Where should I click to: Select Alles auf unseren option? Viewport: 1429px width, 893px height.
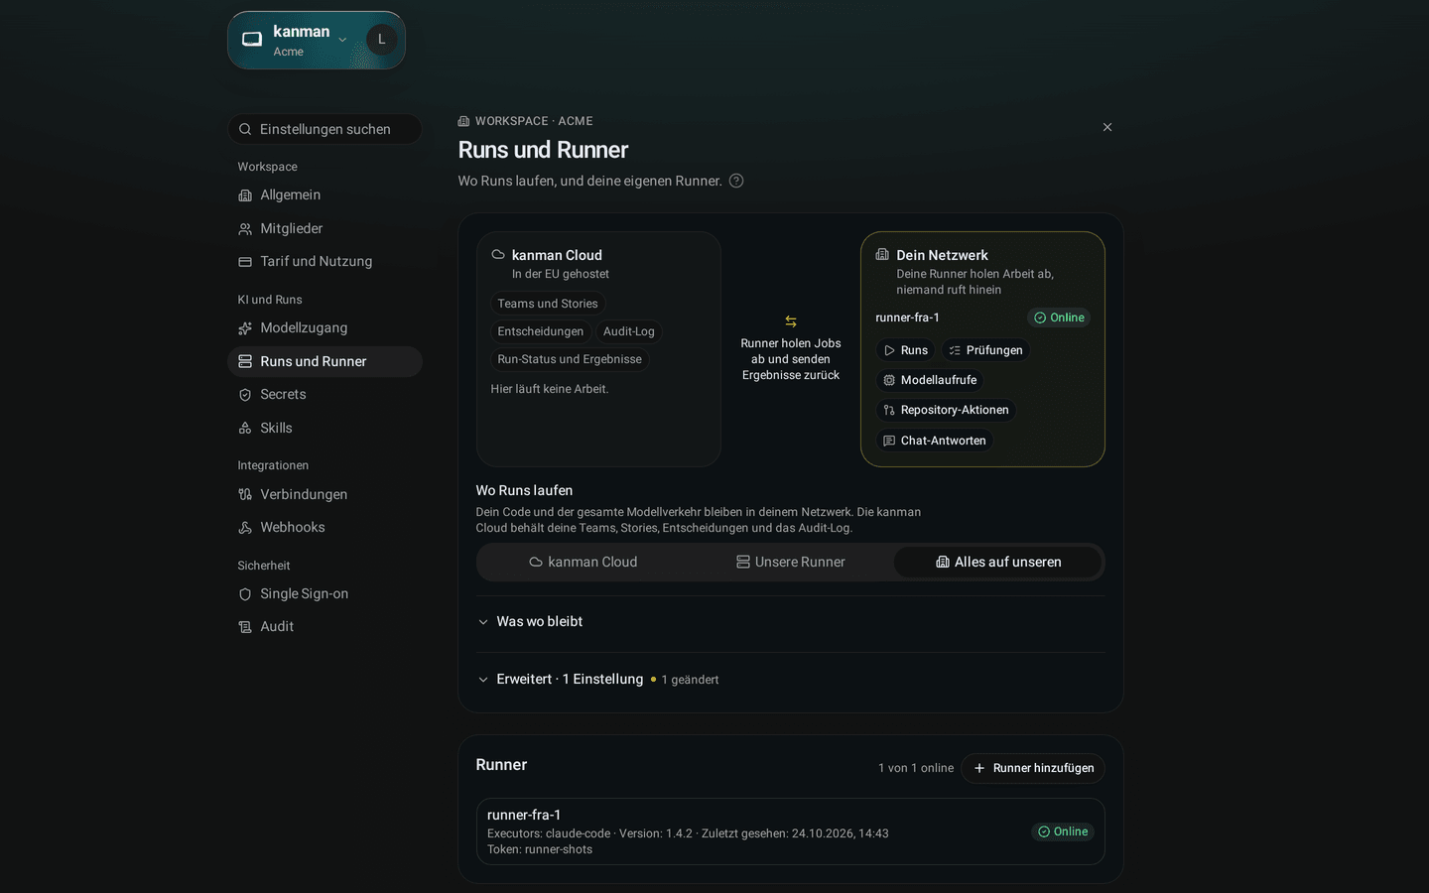click(998, 562)
